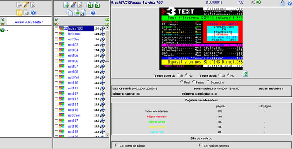Click the edit drawer pencil icon
The height and width of the screenshot is (149, 293).
pos(26,4)
